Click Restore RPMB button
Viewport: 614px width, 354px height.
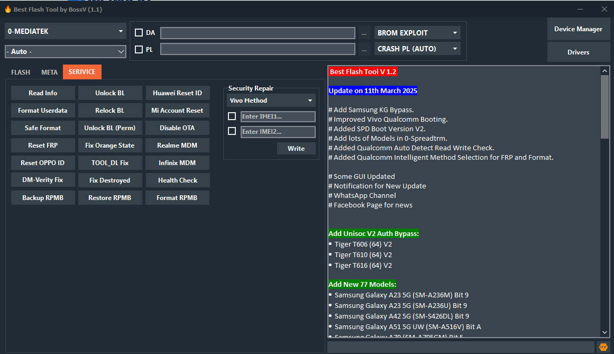pos(110,197)
